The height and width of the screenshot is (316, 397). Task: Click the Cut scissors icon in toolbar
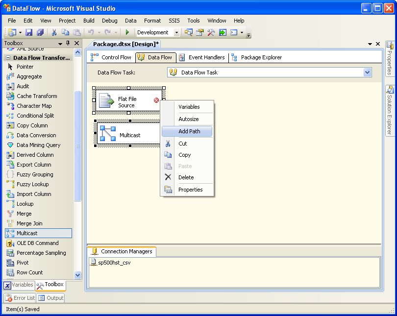54,33
